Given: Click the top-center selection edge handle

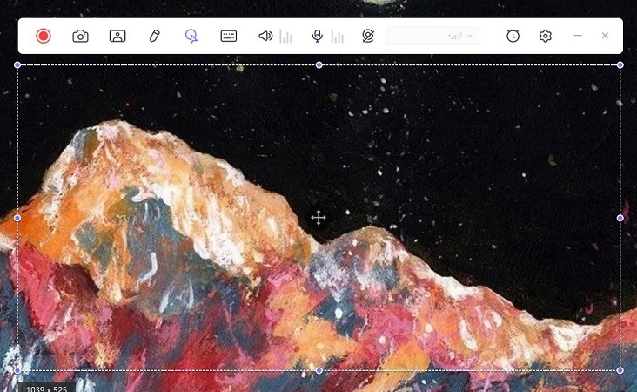Looking at the screenshot, I should point(318,65).
